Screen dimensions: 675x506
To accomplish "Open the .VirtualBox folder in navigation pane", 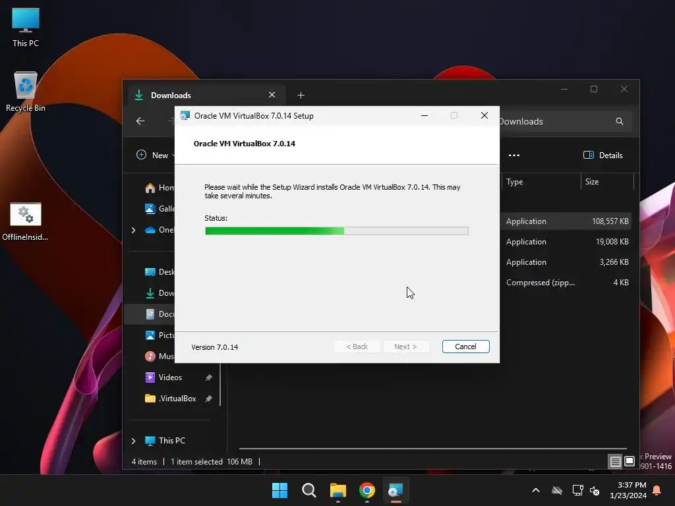I will [x=171, y=399].
